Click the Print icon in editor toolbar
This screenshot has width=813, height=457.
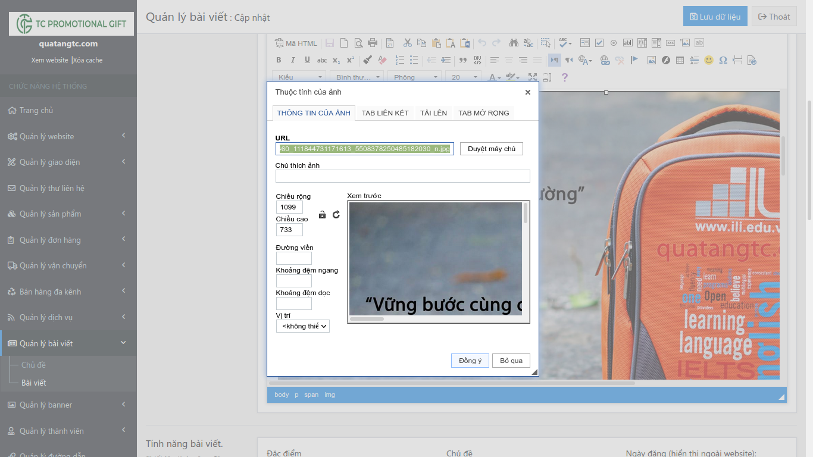[373, 43]
